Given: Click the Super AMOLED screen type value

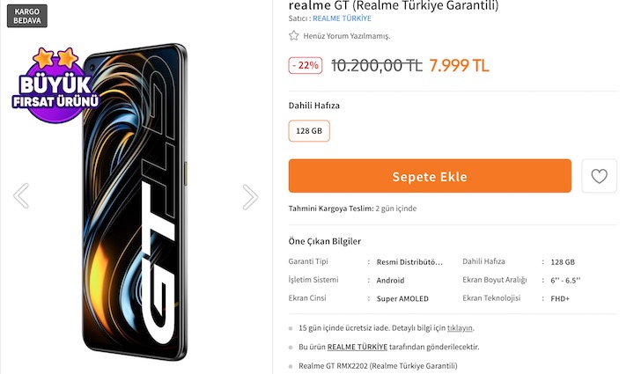Looking at the screenshot, I should pyautogui.click(x=402, y=298).
